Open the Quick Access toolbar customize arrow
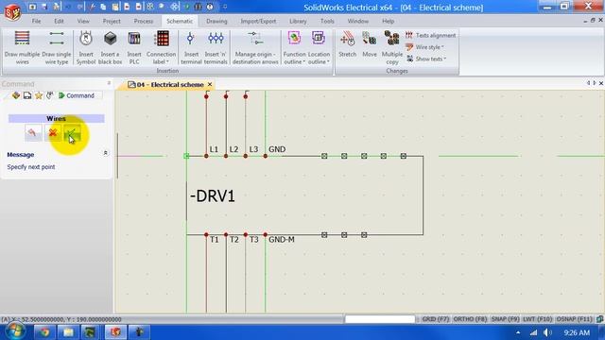The width and height of the screenshot is (605, 340). 225,7
